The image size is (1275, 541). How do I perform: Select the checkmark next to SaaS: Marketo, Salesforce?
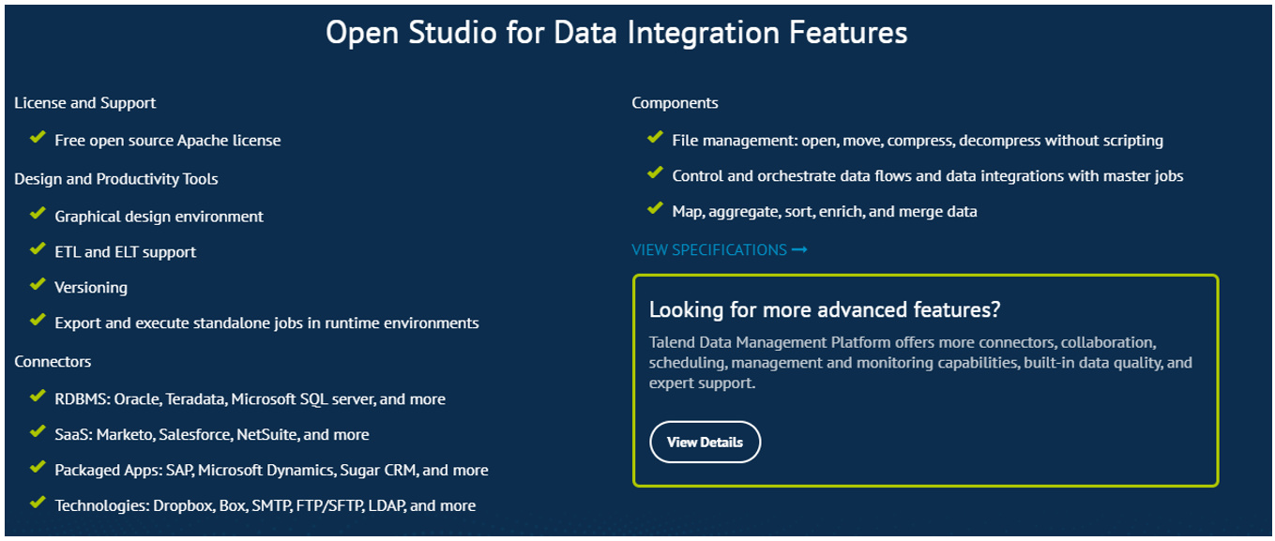click(38, 433)
